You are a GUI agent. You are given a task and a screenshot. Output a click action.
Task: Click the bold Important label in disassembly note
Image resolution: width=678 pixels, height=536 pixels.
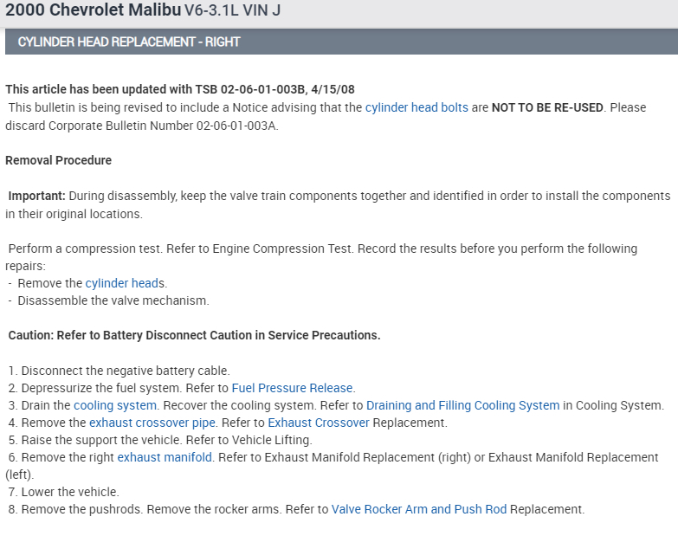tap(36, 196)
